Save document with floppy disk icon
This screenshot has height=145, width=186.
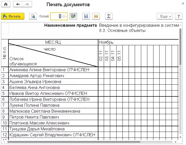point(86,16)
